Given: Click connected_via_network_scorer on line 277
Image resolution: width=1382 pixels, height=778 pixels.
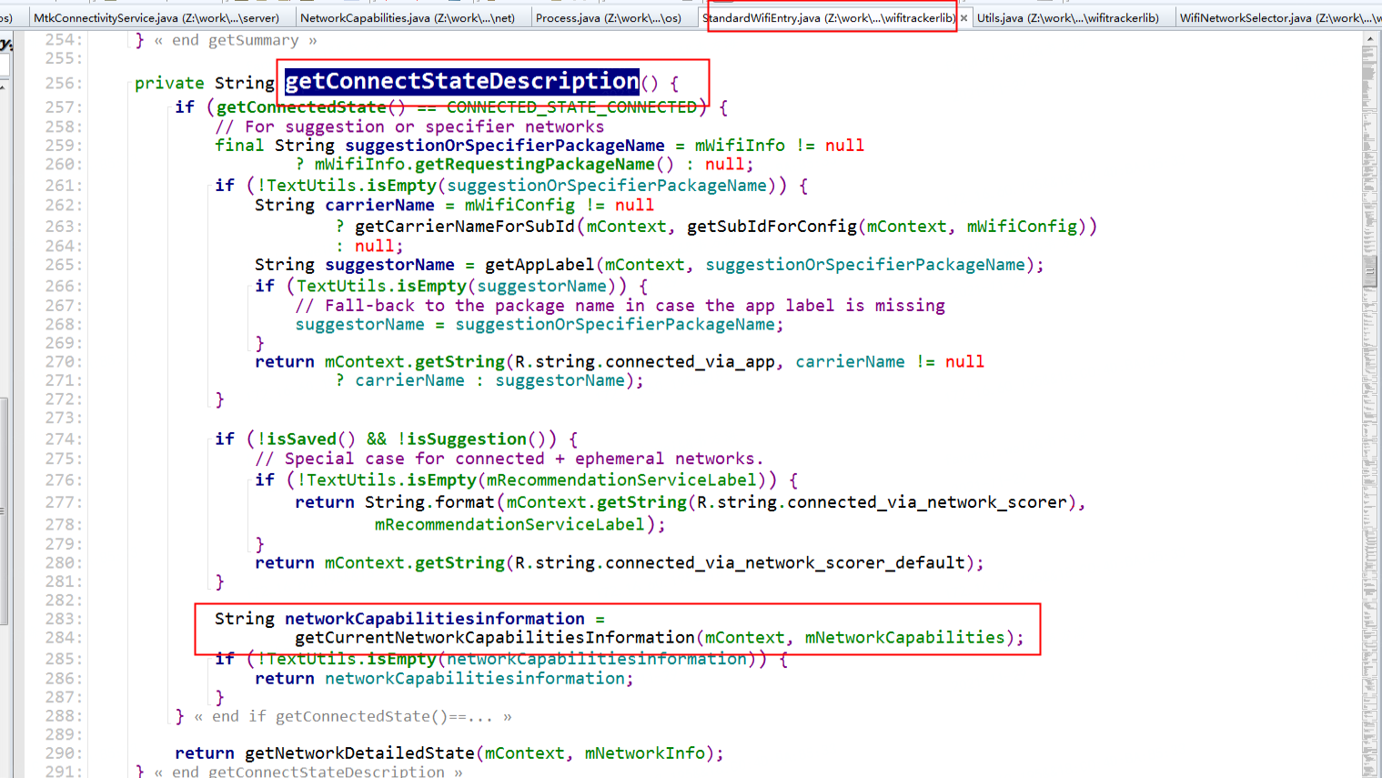Looking at the screenshot, I should point(926,502).
